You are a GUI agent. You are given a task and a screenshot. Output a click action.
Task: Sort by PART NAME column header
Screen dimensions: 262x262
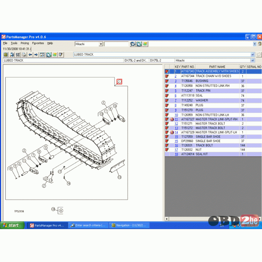[x=217, y=67]
